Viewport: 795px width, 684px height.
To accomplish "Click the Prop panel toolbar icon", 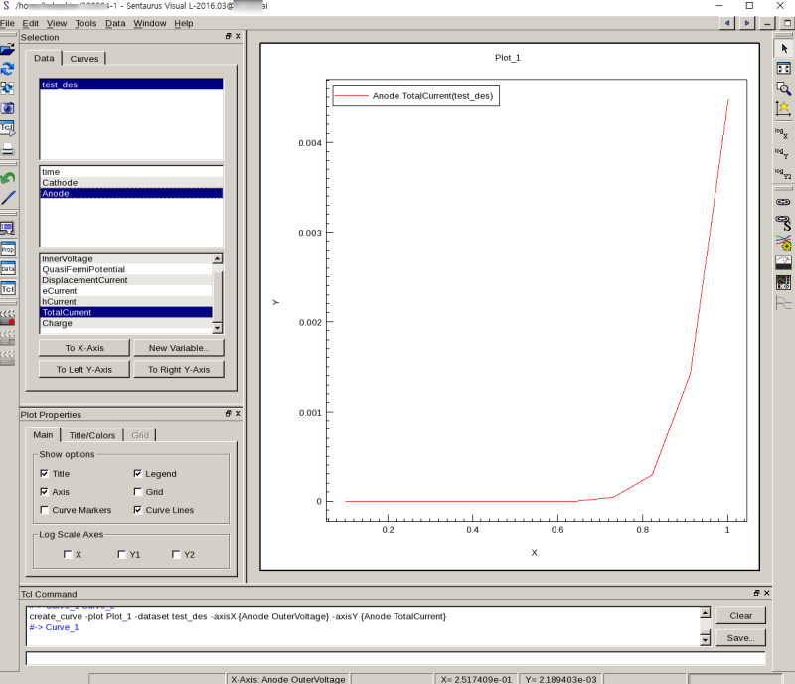I will tap(8, 249).
